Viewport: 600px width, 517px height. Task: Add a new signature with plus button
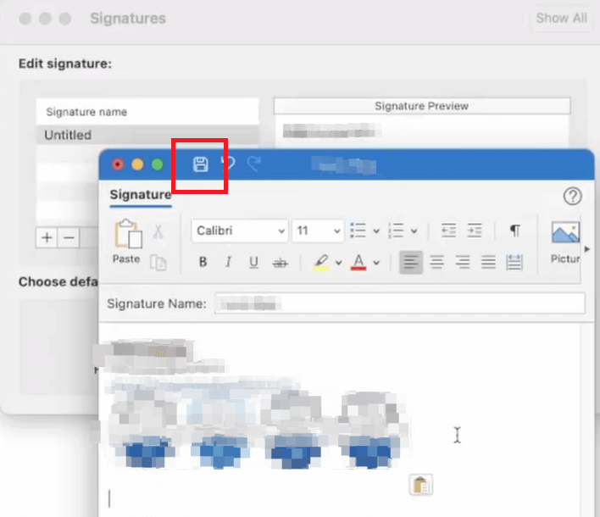click(x=47, y=238)
